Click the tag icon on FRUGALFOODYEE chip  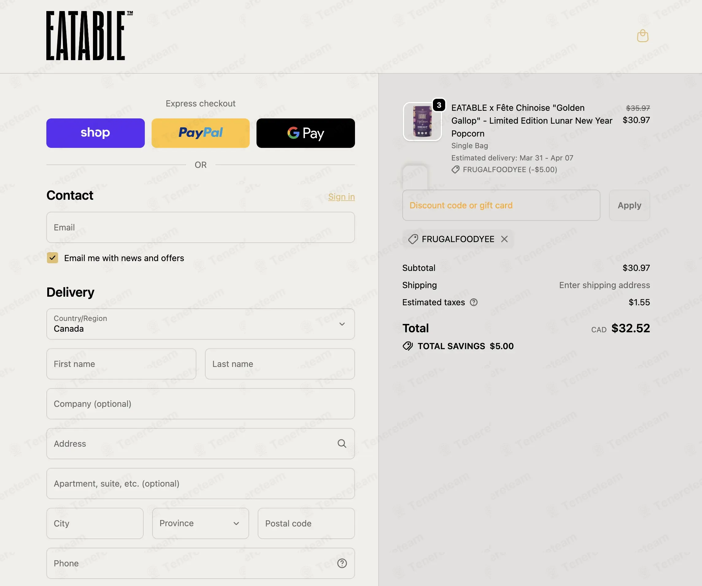pyautogui.click(x=413, y=239)
